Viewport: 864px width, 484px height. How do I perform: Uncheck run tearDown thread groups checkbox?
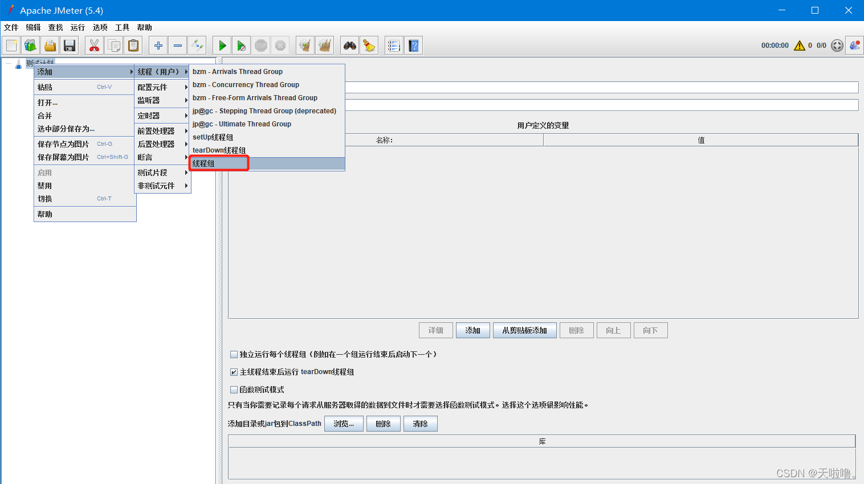click(234, 372)
